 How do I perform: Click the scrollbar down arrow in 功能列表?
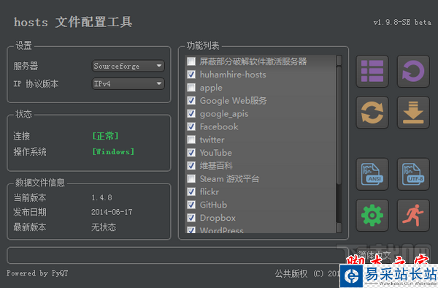pyautogui.click(x=339, y=227)
